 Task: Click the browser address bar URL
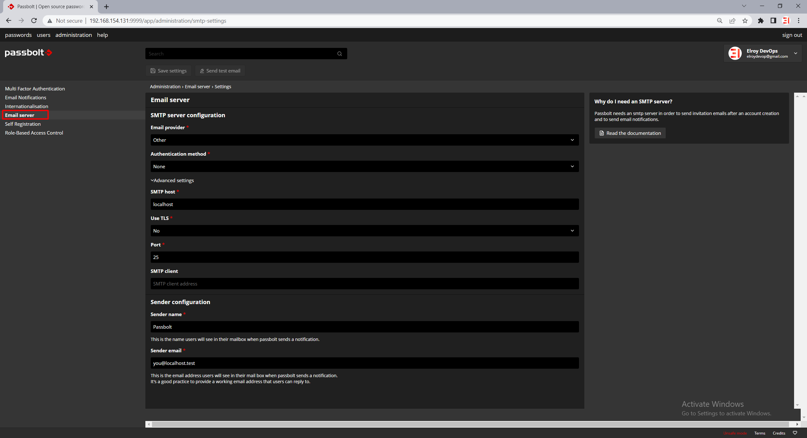[158, 21]
